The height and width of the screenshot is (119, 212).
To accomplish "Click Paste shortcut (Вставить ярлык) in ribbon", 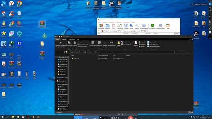I will [82, 46].
